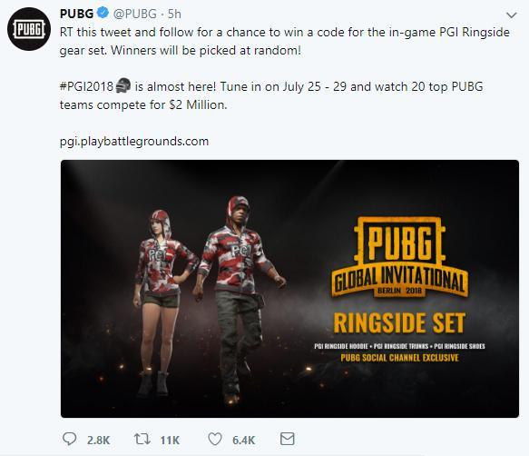The height and width of the screenshot is (456, 529).
Task: Click the 6.4K likes count
Action: [x=243, y=441]
